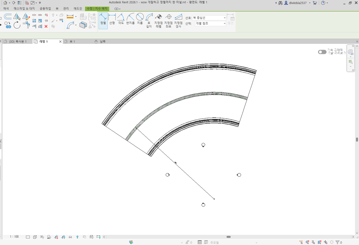The height and width of the screenshot is (245, 359).
Task: Select the 지정점 경사 spot slope tool
Action: pos(178,20)
